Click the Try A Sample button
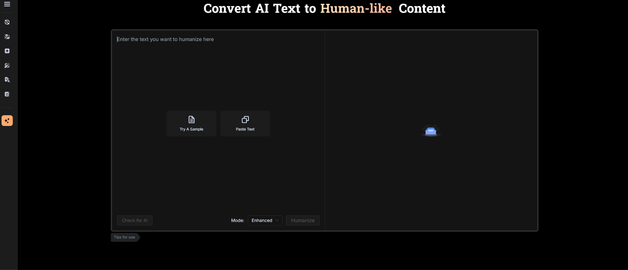Image resolution: width=628 pixels, height=270 pixels. pos(191,124)
